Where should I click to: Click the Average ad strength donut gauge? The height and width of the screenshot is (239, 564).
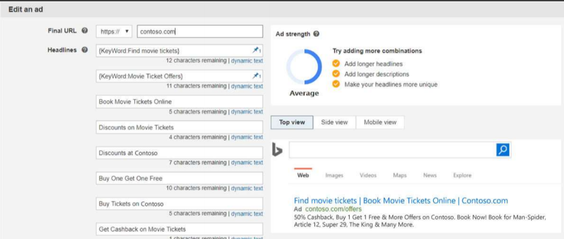tap(304, 67)
